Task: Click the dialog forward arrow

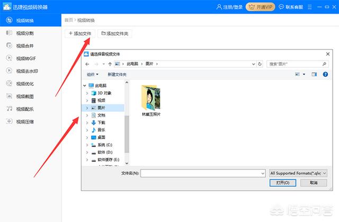Action: pos(96,64)
